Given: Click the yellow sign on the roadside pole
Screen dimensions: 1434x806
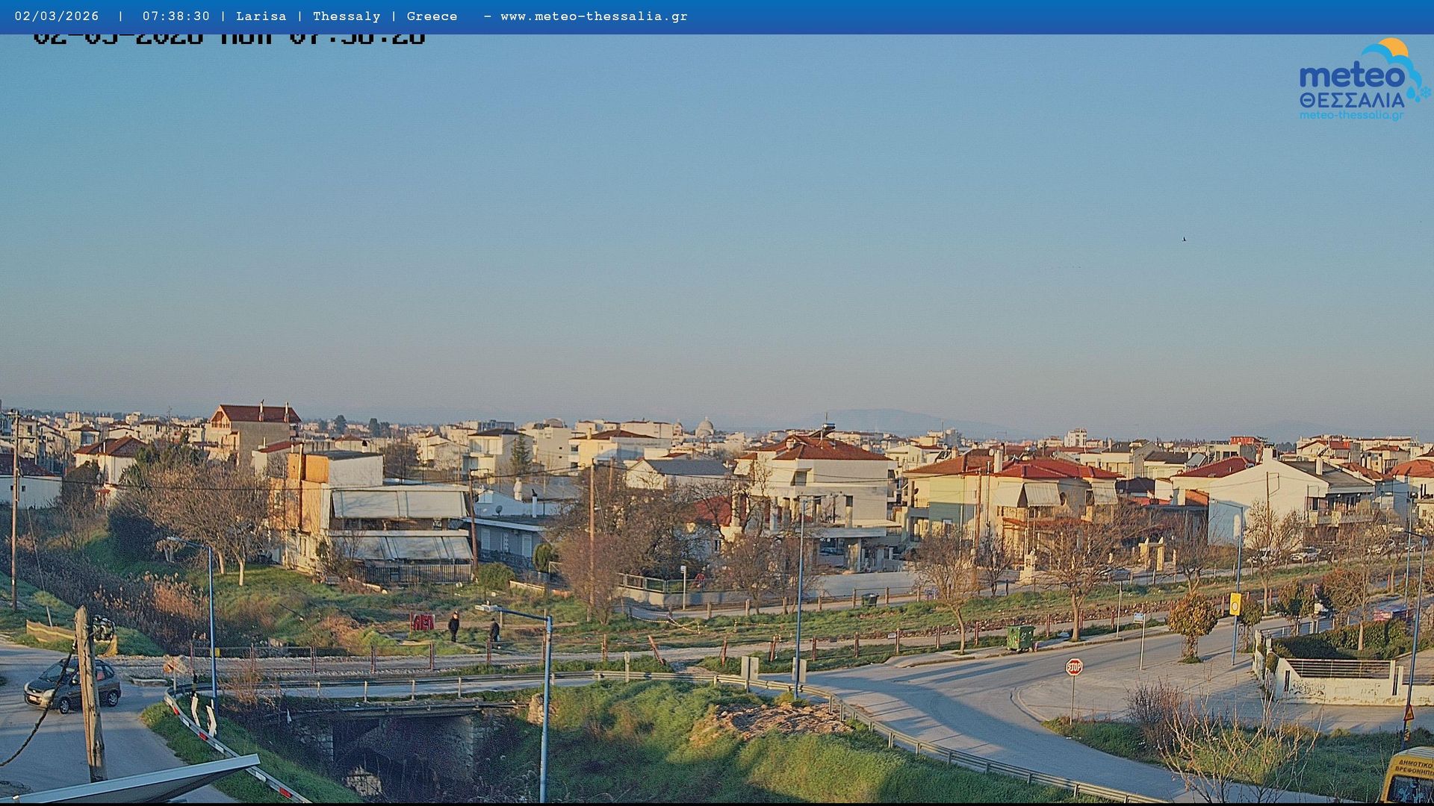Looking at the screenshot, I should click(1235, 604).
